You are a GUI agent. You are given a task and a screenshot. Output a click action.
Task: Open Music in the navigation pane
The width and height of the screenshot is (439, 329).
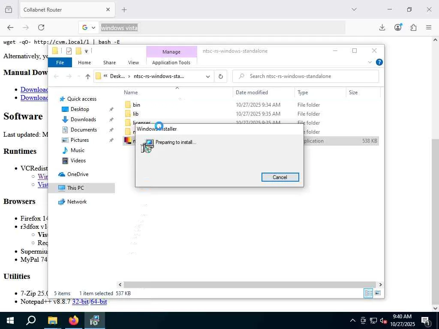[77, 150]
